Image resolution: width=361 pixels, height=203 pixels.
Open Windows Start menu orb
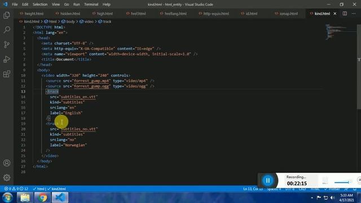click(7, 197)
